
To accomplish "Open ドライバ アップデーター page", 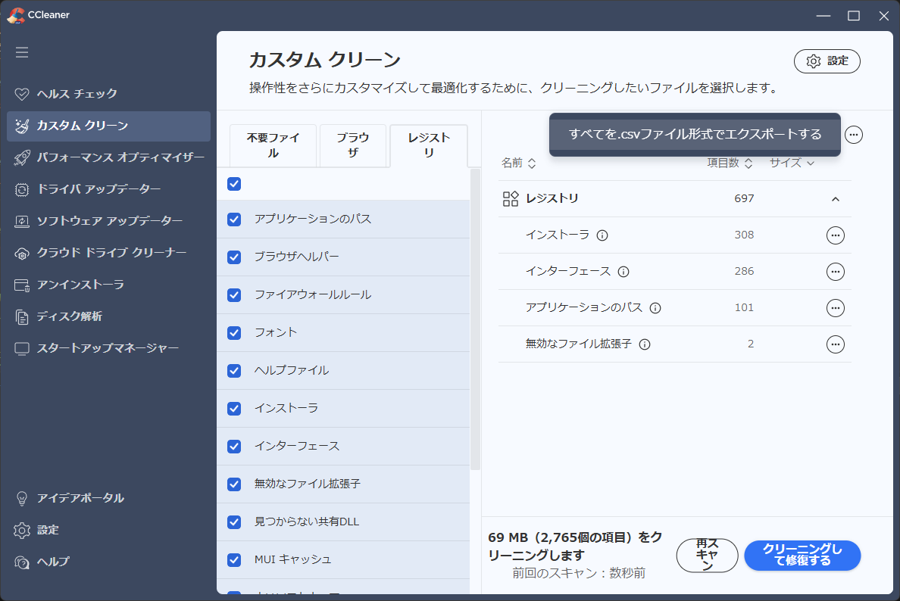I will 108,190.
